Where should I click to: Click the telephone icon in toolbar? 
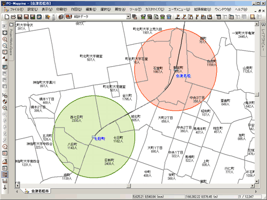[162, 17]
